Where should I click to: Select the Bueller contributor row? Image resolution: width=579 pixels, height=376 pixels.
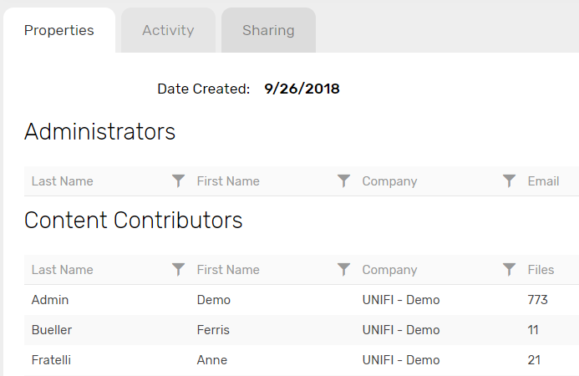click(x=52, y=330)
